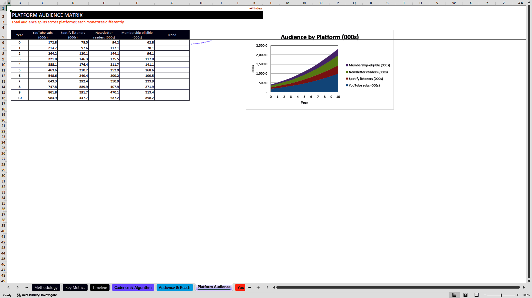
Task: Select the YouTube subs (000s) header cell
Action: [43, 35]
